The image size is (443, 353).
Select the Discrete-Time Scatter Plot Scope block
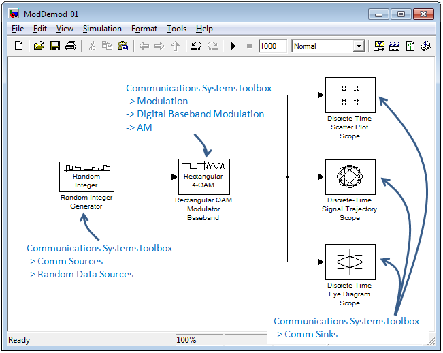(350, 95)
